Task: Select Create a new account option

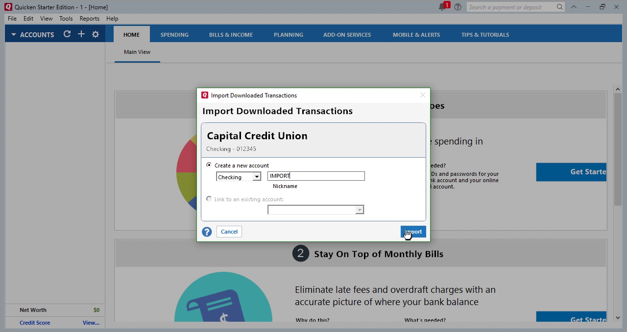Action: coord(209,165)
